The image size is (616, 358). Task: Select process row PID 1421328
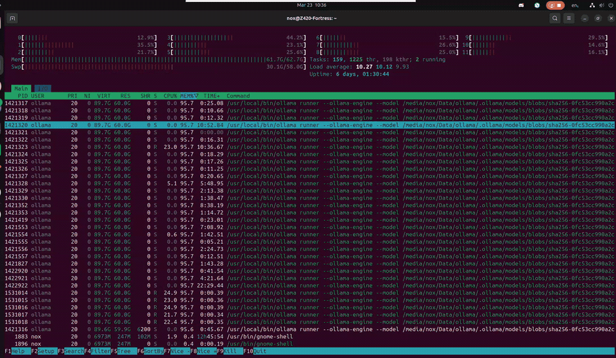tap(309, 183)
